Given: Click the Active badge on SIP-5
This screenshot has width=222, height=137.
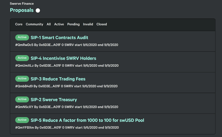Looking at the screenshot, I should pos(22,120).
